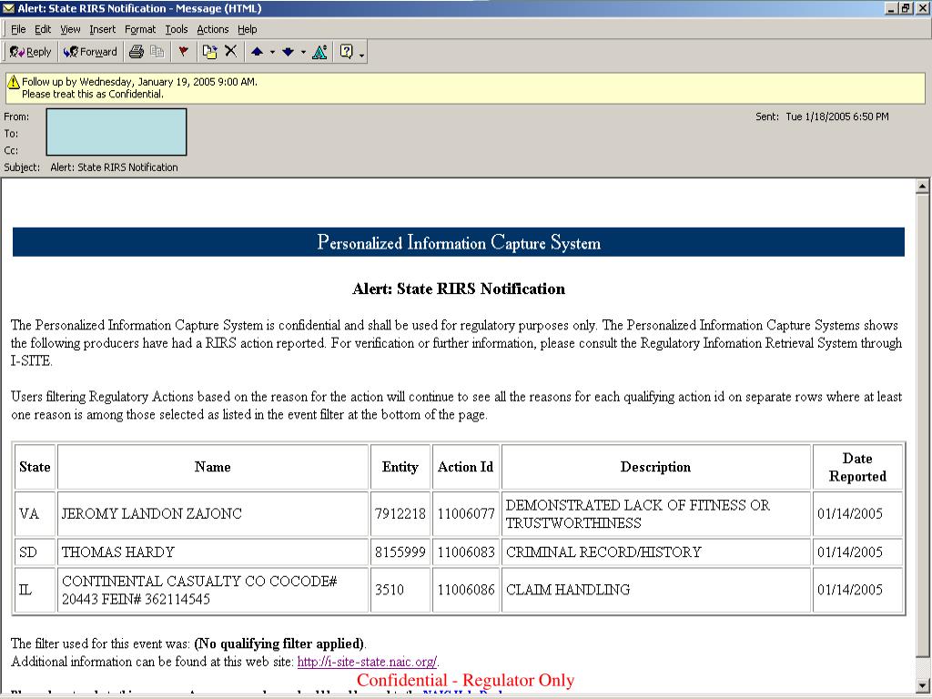932x699 pixels.
Task: Go to previous item with the up arrow
Action: (257, 52)
